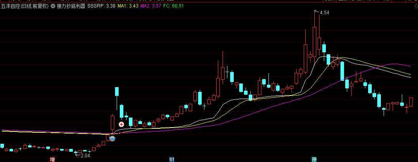Screen dimensions: 418x162
Task: Click the SSSRP: 3.38 indicator value
Action: [x=101, y=6]
